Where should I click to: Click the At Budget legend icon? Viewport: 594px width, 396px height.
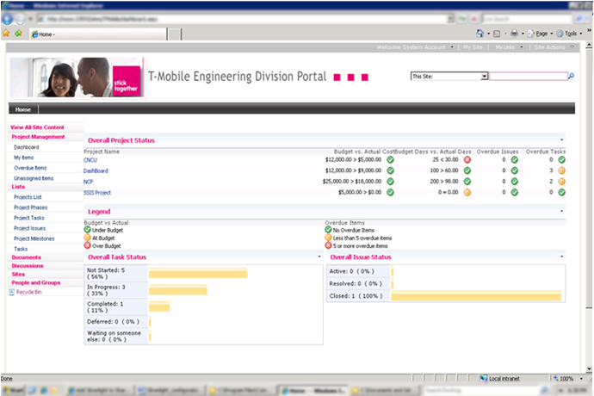tap(87, 238)
